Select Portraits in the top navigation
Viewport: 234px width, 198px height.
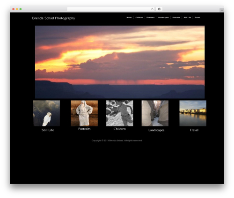tap(176, 17)
